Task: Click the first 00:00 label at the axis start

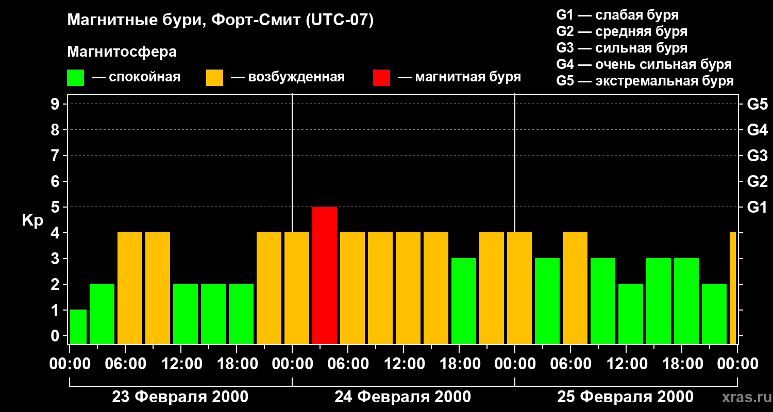Action: pos(70,364)
